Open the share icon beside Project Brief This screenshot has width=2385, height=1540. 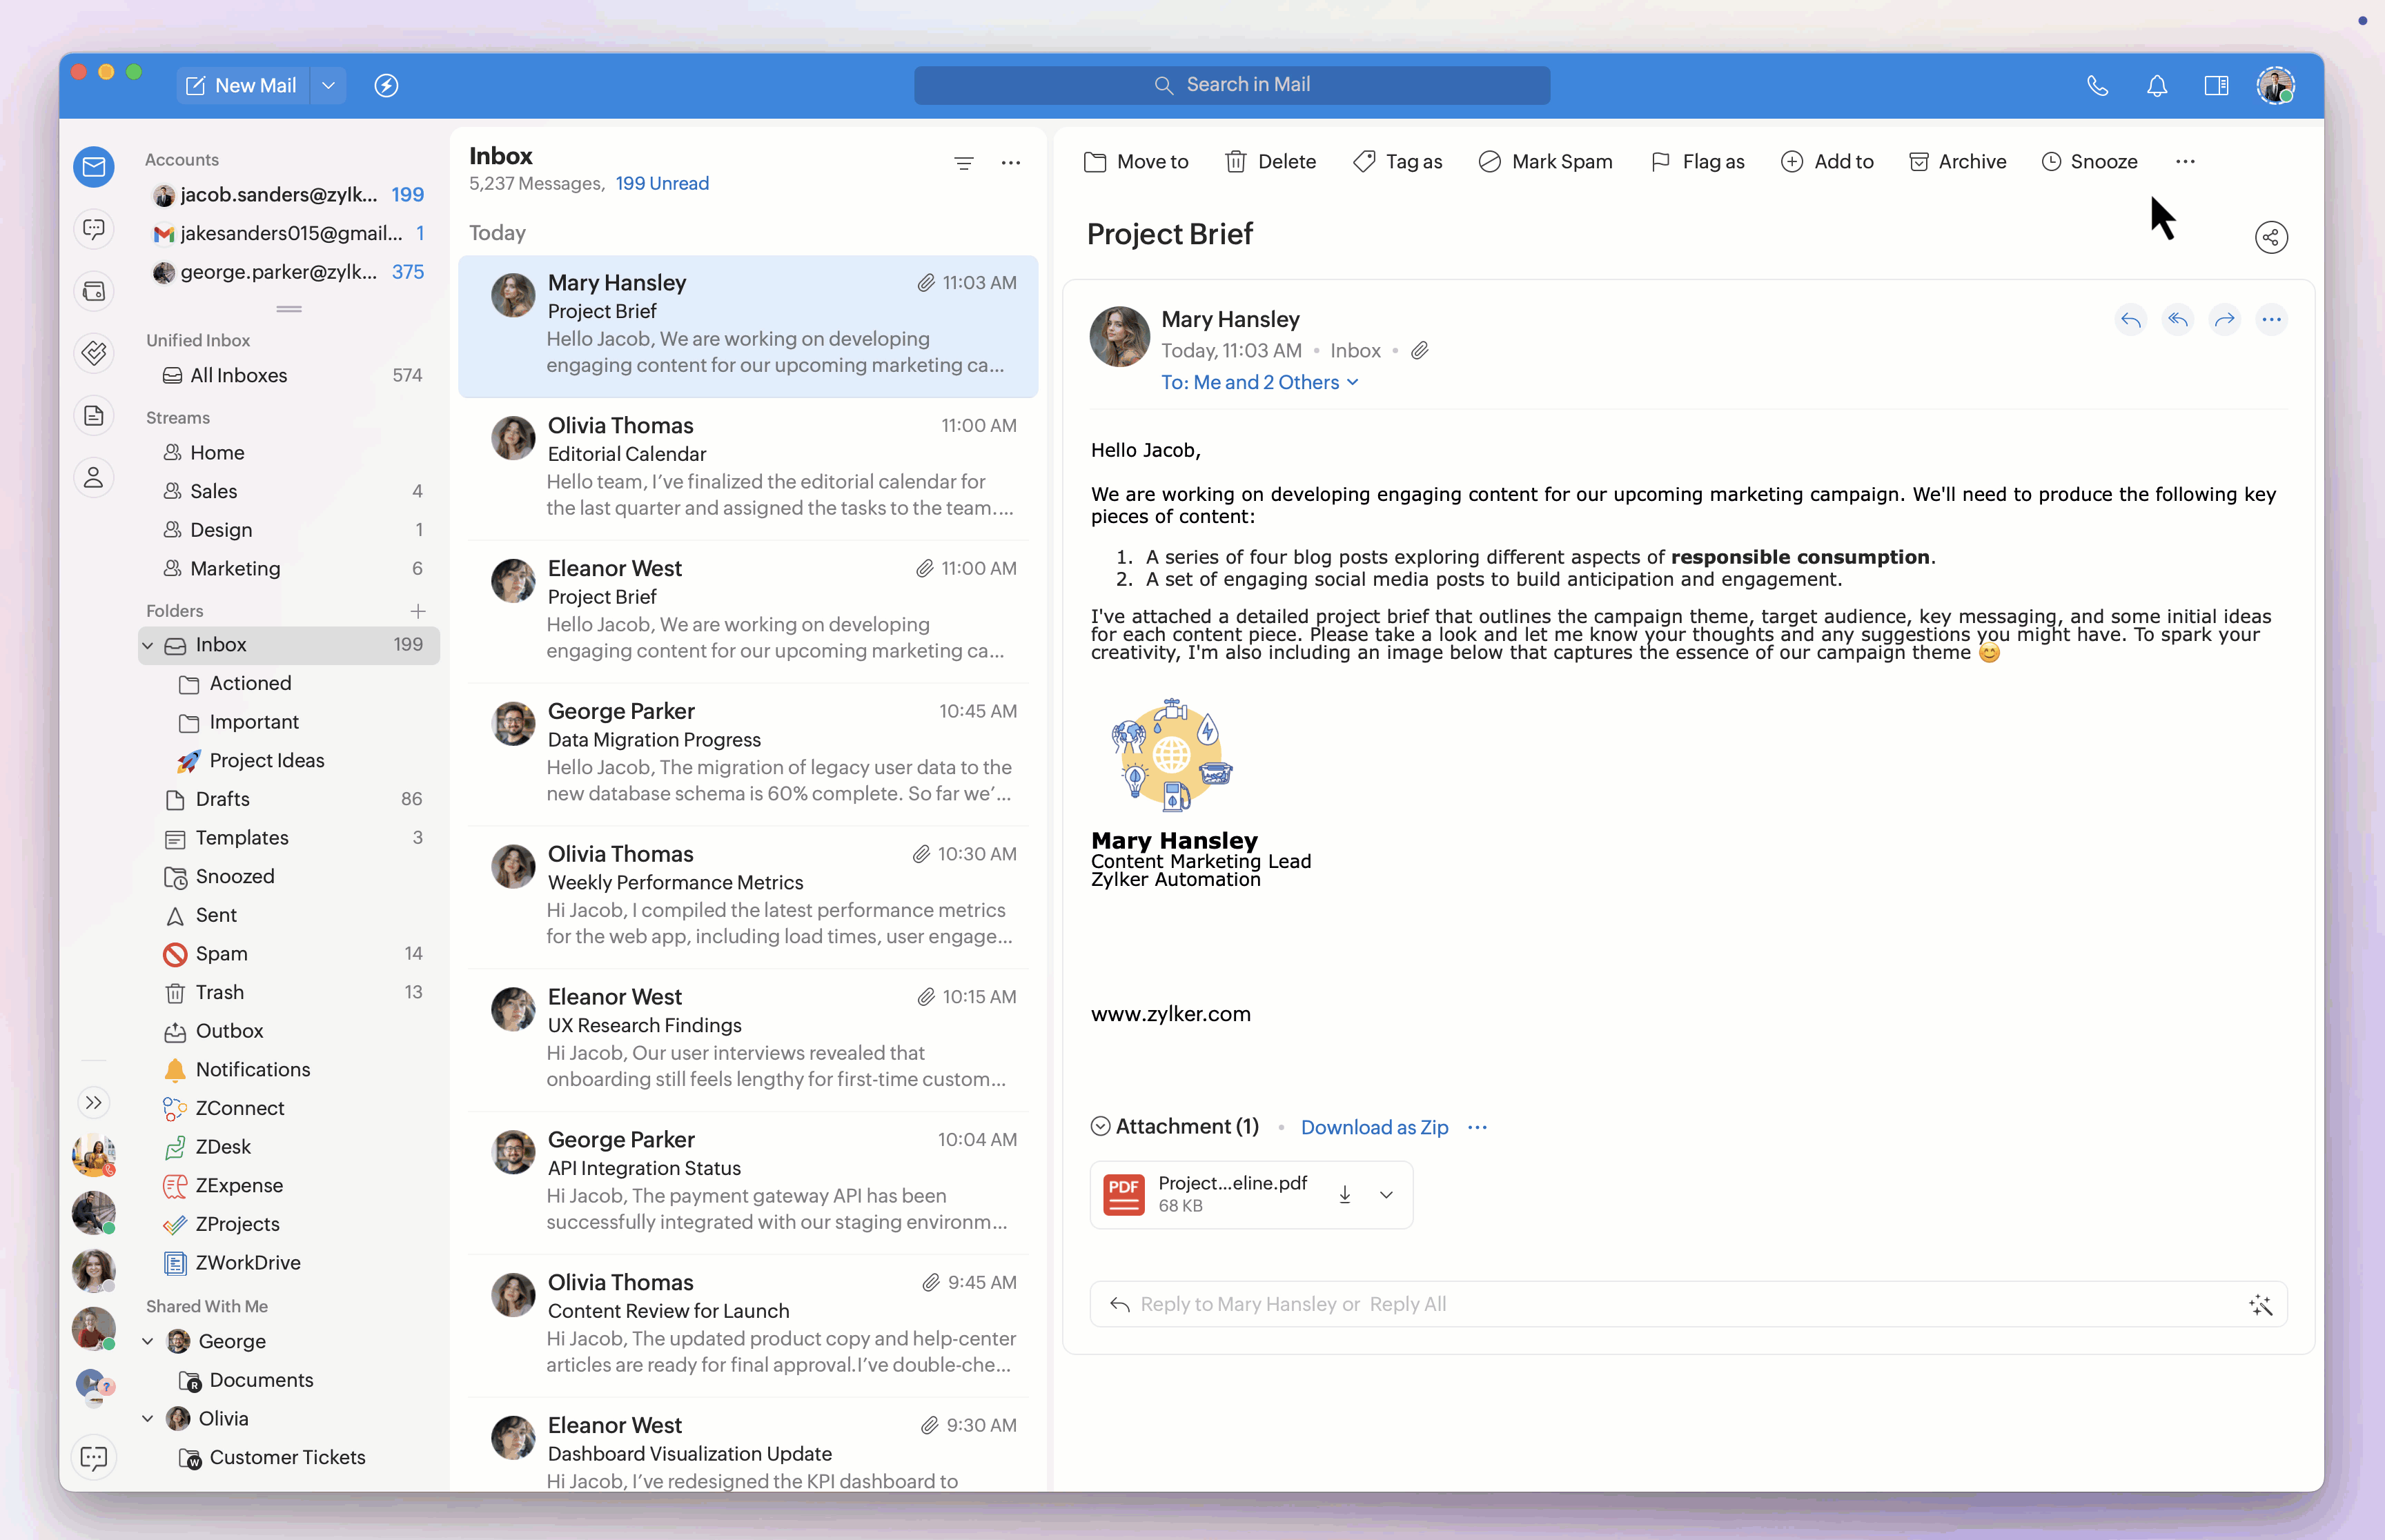click(2271, 237)
